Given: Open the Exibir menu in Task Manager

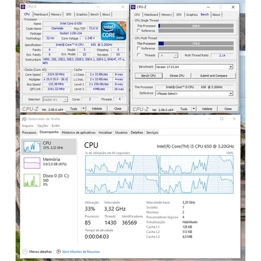Looking at the screenshot, I should pos(56,125).
